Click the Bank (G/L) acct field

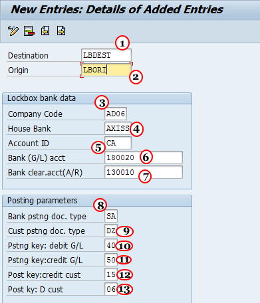pos(144,157)
